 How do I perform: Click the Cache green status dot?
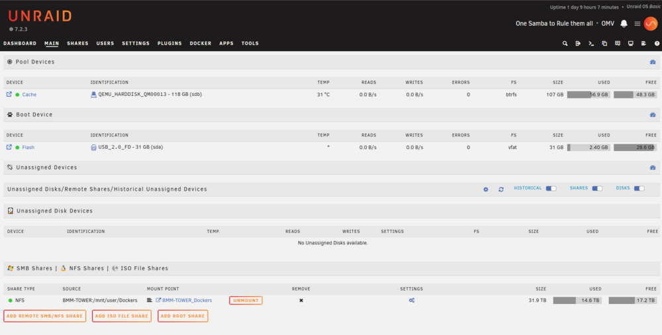pyautogui.click(x=17, y=95)
